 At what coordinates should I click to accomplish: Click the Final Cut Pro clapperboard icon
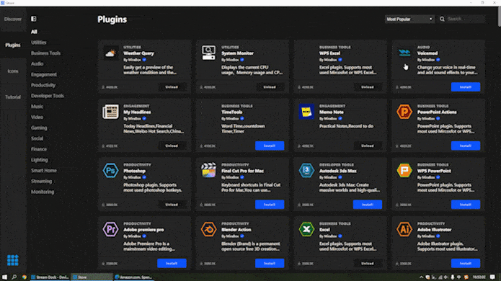coord(208,170)
